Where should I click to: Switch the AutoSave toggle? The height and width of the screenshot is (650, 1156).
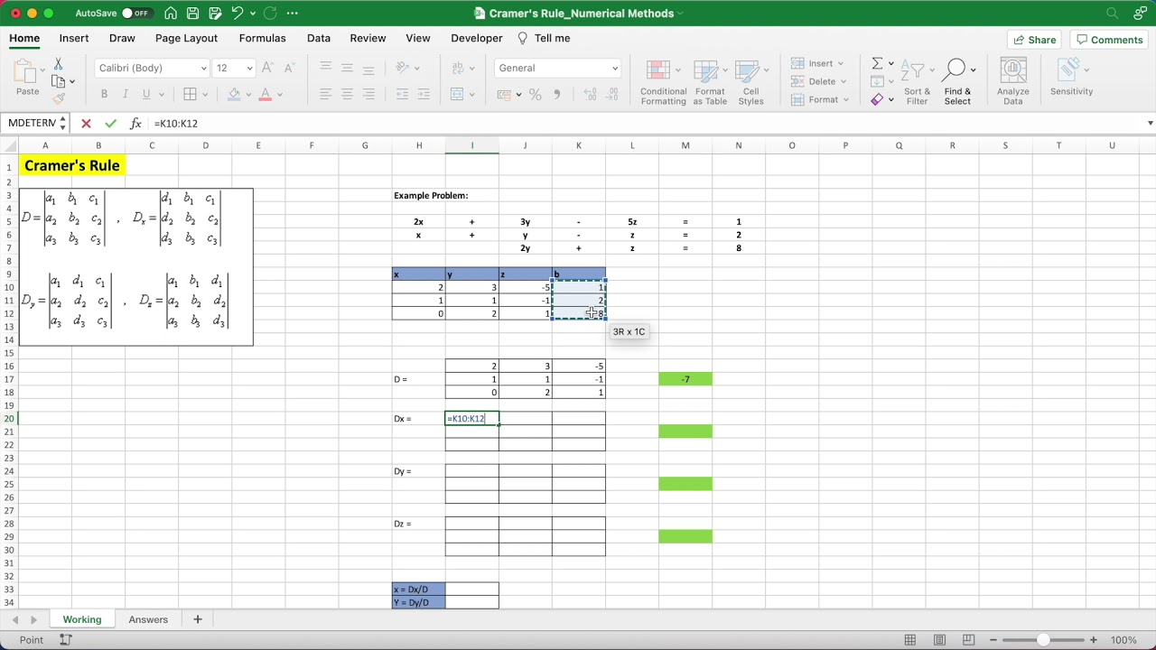coord(135,14)
